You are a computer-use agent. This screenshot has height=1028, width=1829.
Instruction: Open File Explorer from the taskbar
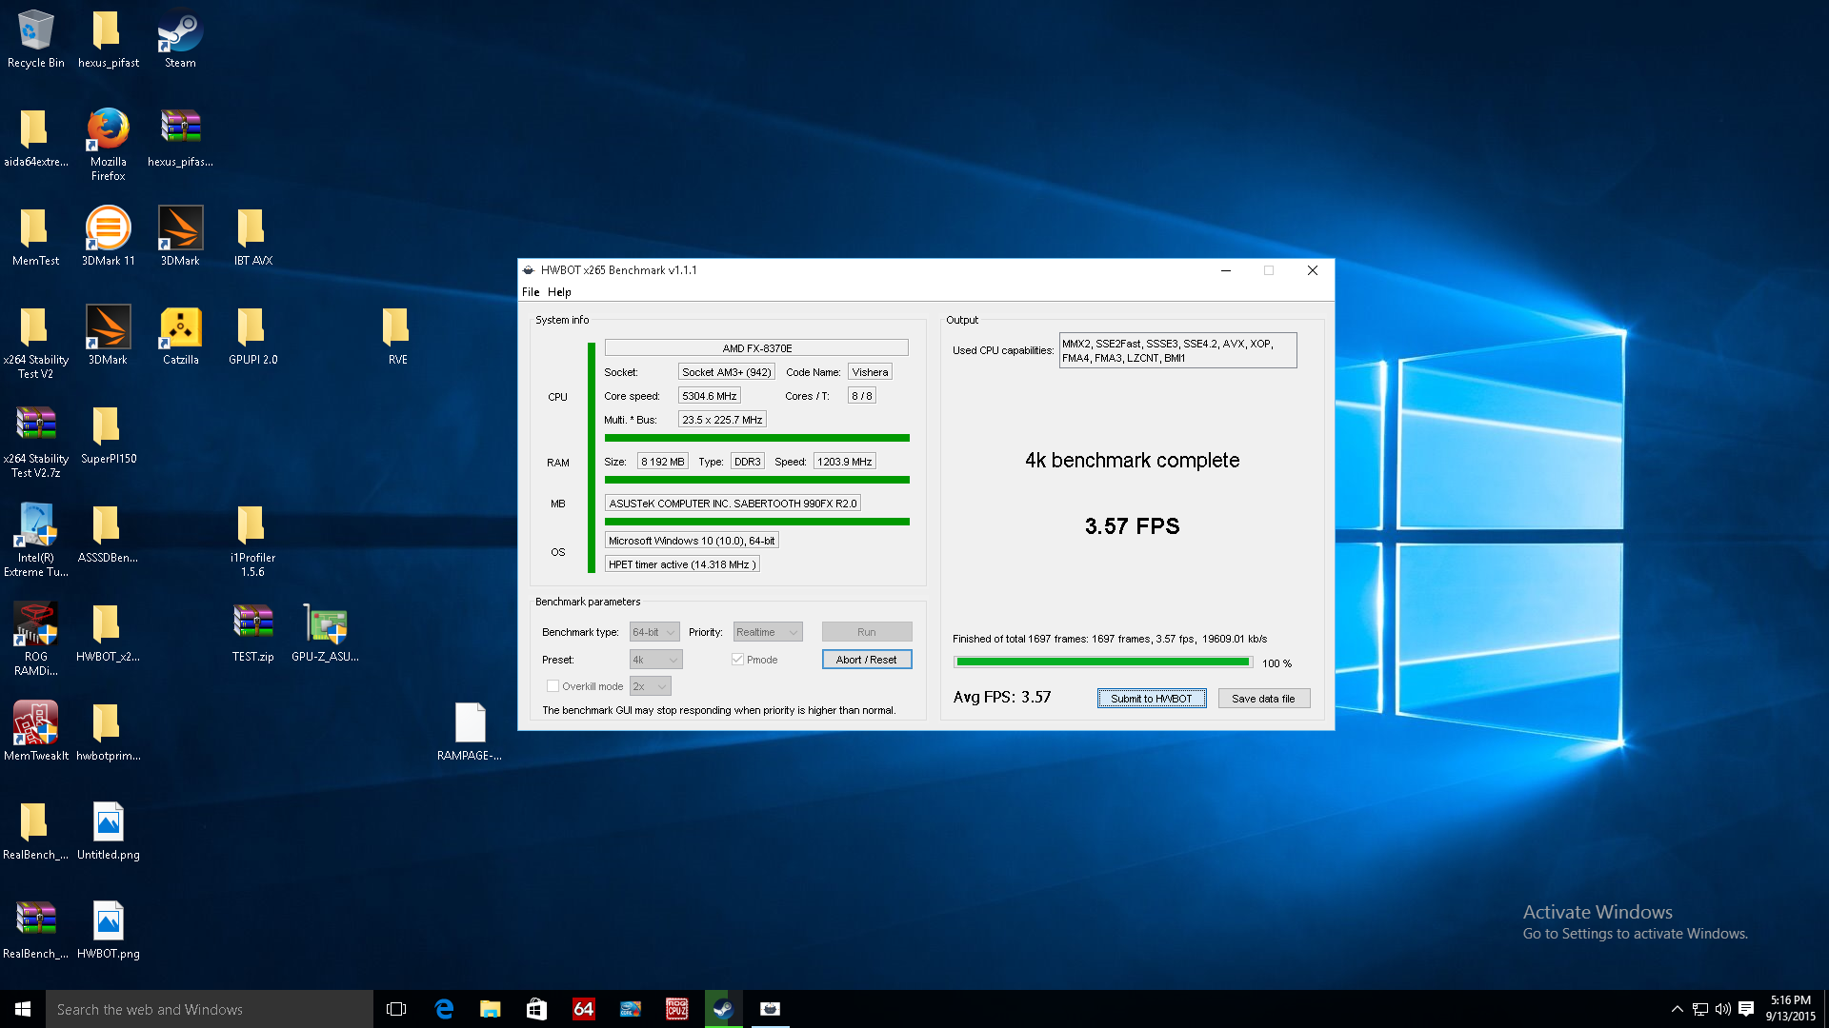click(x=491, y=1009)
